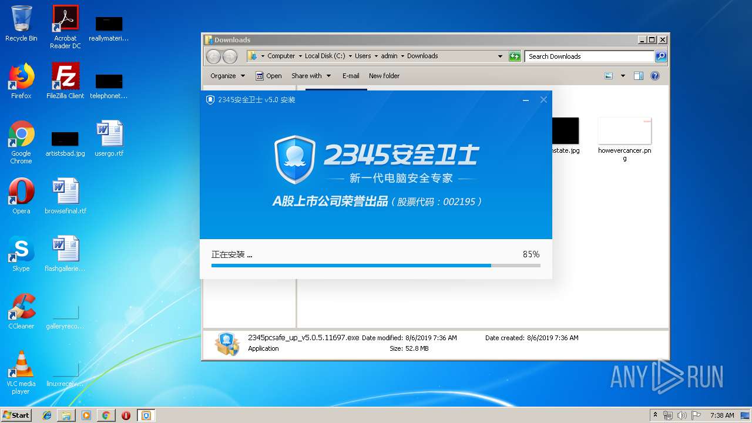Select the flashgallerie document on desktop
Viewport: 752px width, 423px height.
[65, 254]
